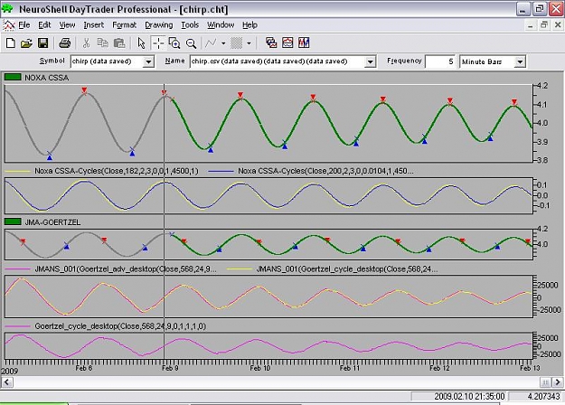
Task: Click the chart document icon beside File
Action: [9, 25]
